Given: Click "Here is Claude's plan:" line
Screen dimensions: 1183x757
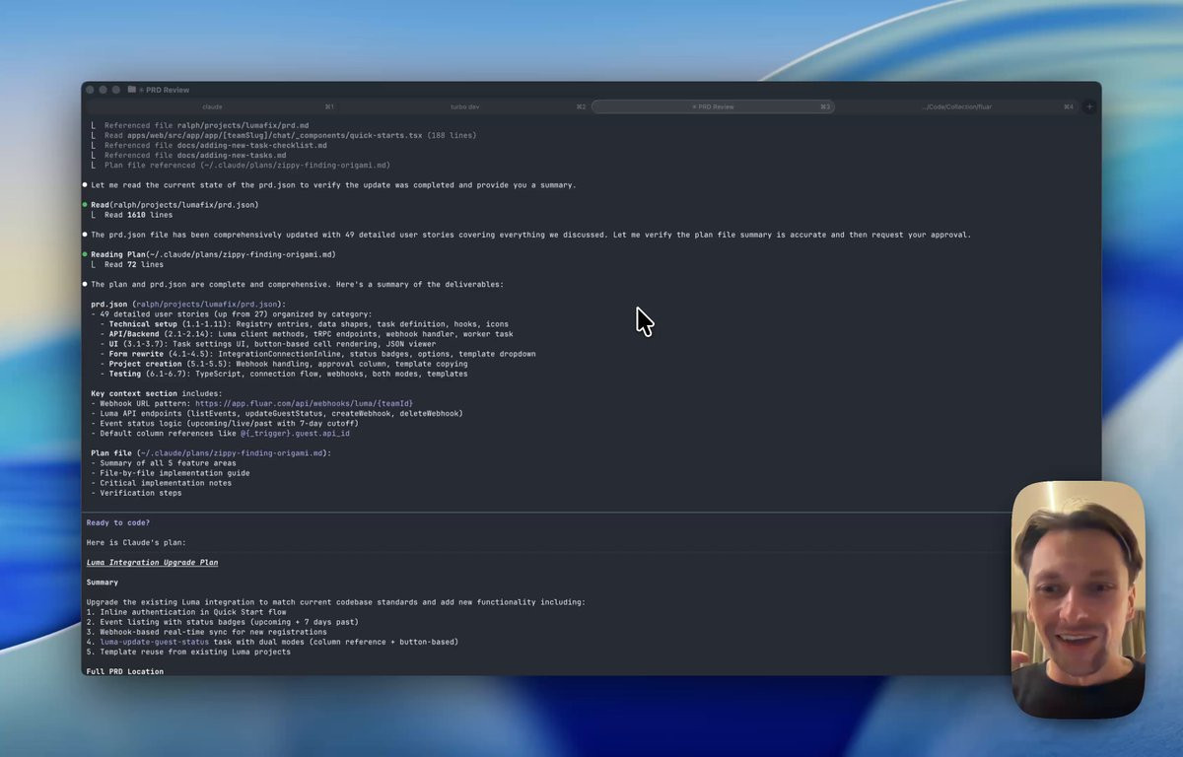Looking at the screenshot, I should (x=136, y=542).
